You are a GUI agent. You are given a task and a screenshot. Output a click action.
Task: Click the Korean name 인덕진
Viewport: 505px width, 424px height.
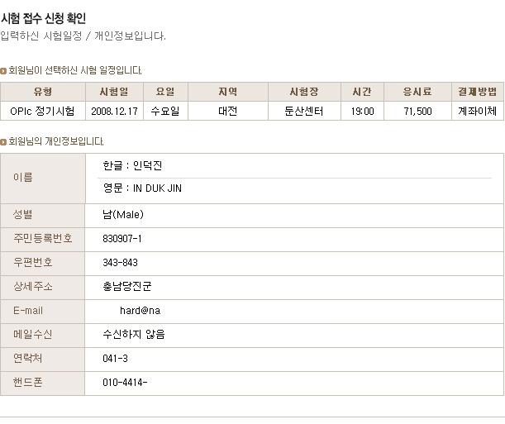(x=147, y=165)
